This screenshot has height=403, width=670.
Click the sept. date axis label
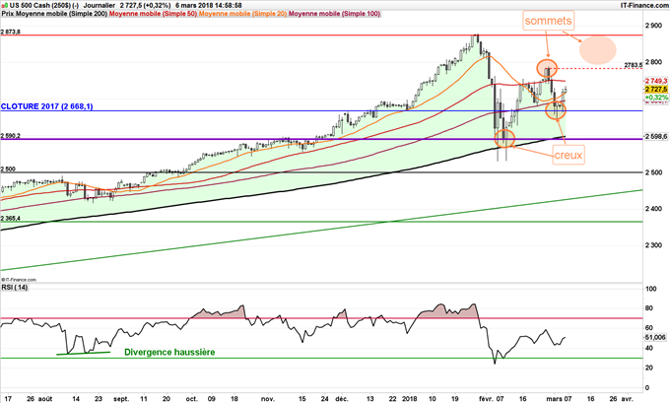click(x=121, y=399)
